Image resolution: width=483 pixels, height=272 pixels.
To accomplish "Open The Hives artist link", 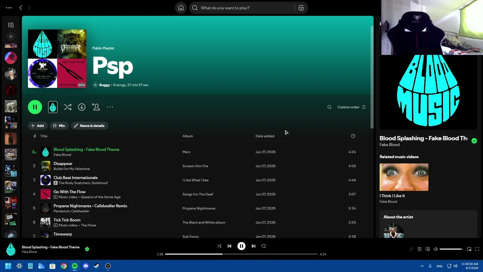I will coord(89,226).
